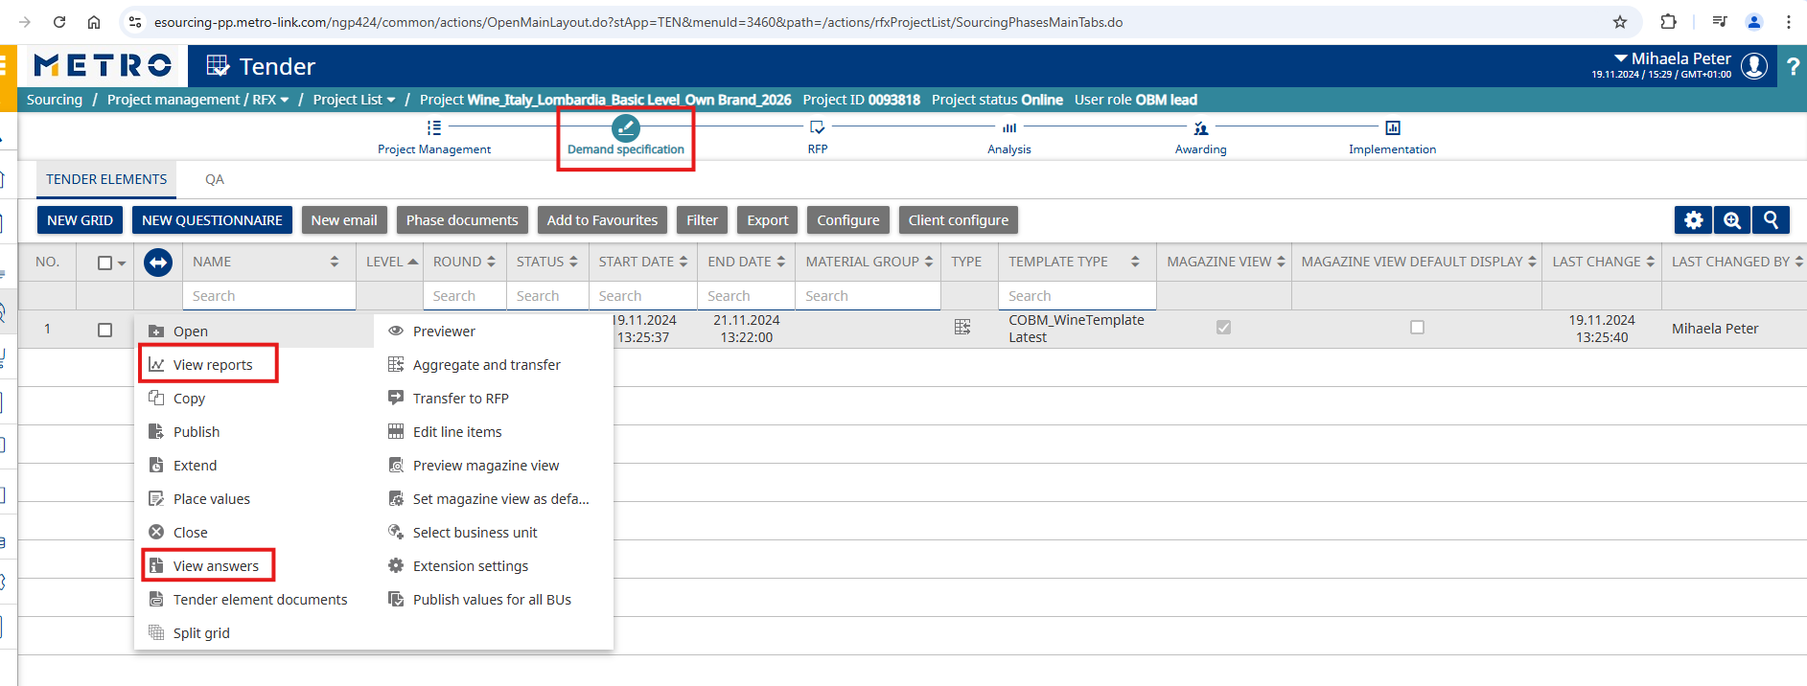This screenshot has width=1807, height=686.
Task: Click the browser forward arrow
Action: [25, 22]
